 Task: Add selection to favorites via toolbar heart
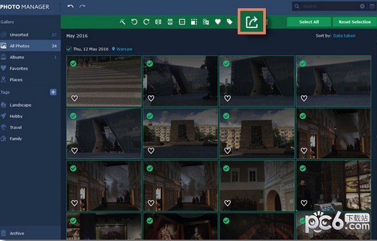coord(217,22)
